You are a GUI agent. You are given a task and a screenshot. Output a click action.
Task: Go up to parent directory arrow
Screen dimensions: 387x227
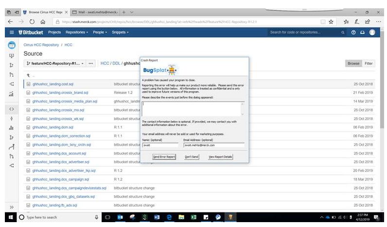(28, 76)
